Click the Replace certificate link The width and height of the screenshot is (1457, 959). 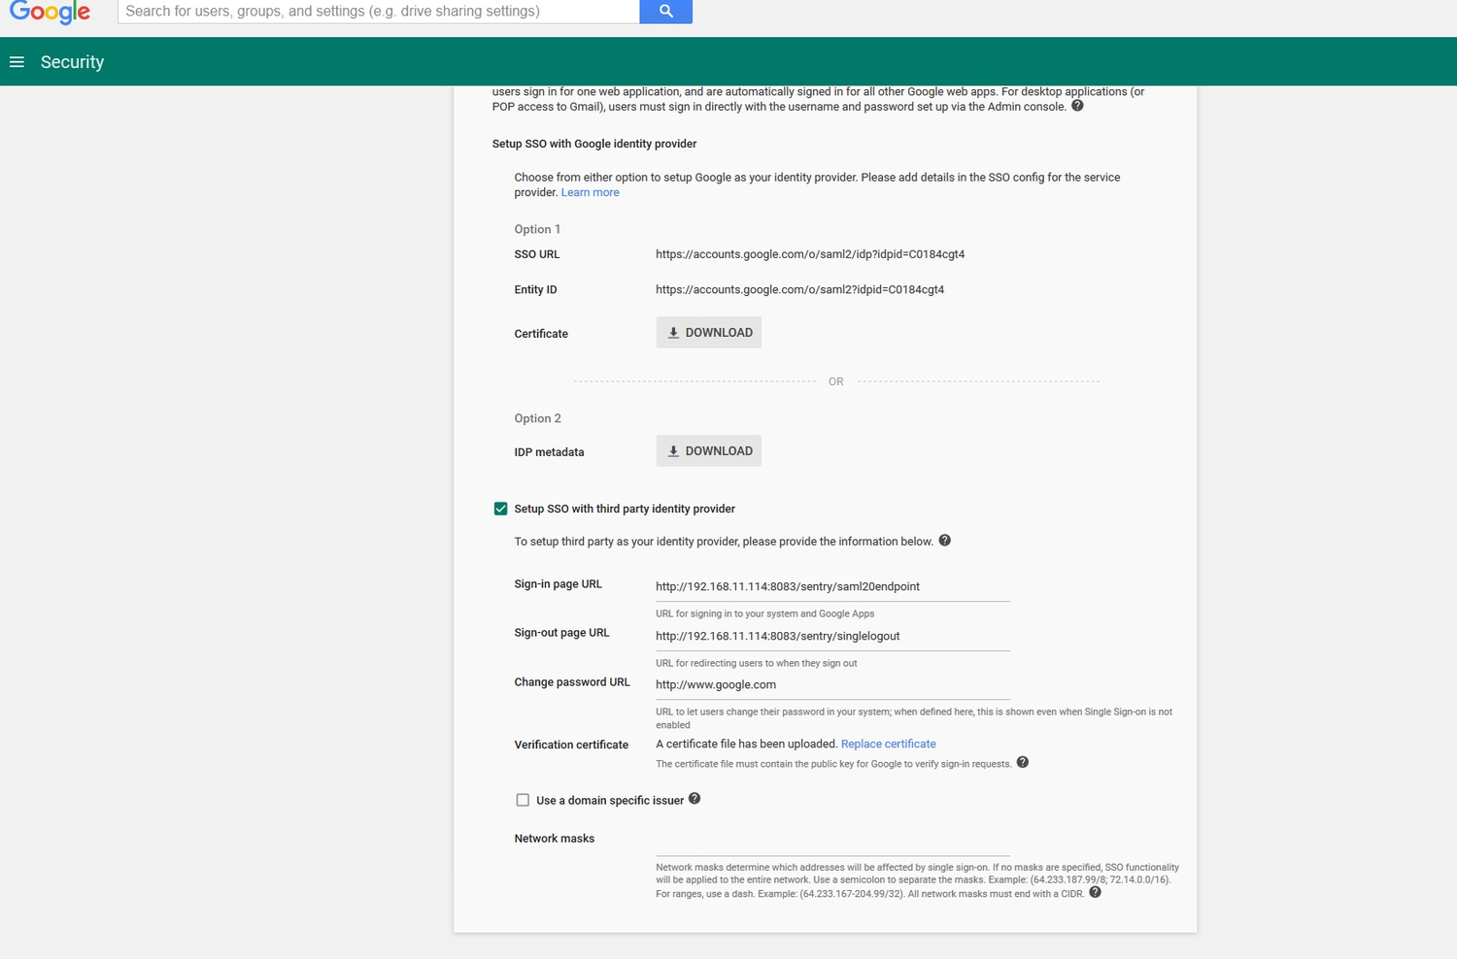click(888, 744)
